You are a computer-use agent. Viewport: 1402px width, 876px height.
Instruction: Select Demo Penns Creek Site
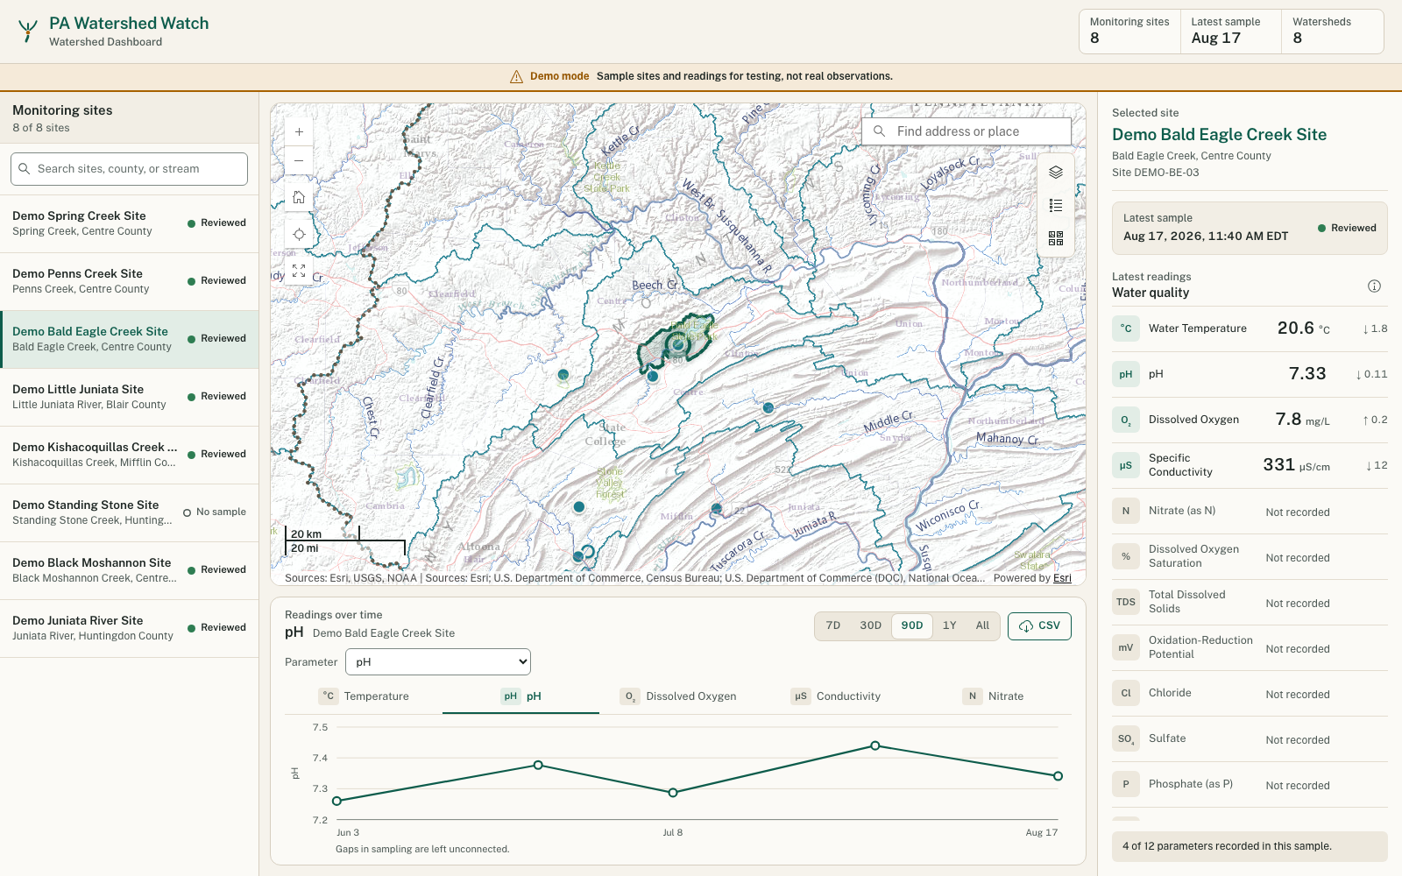(129, 281)
